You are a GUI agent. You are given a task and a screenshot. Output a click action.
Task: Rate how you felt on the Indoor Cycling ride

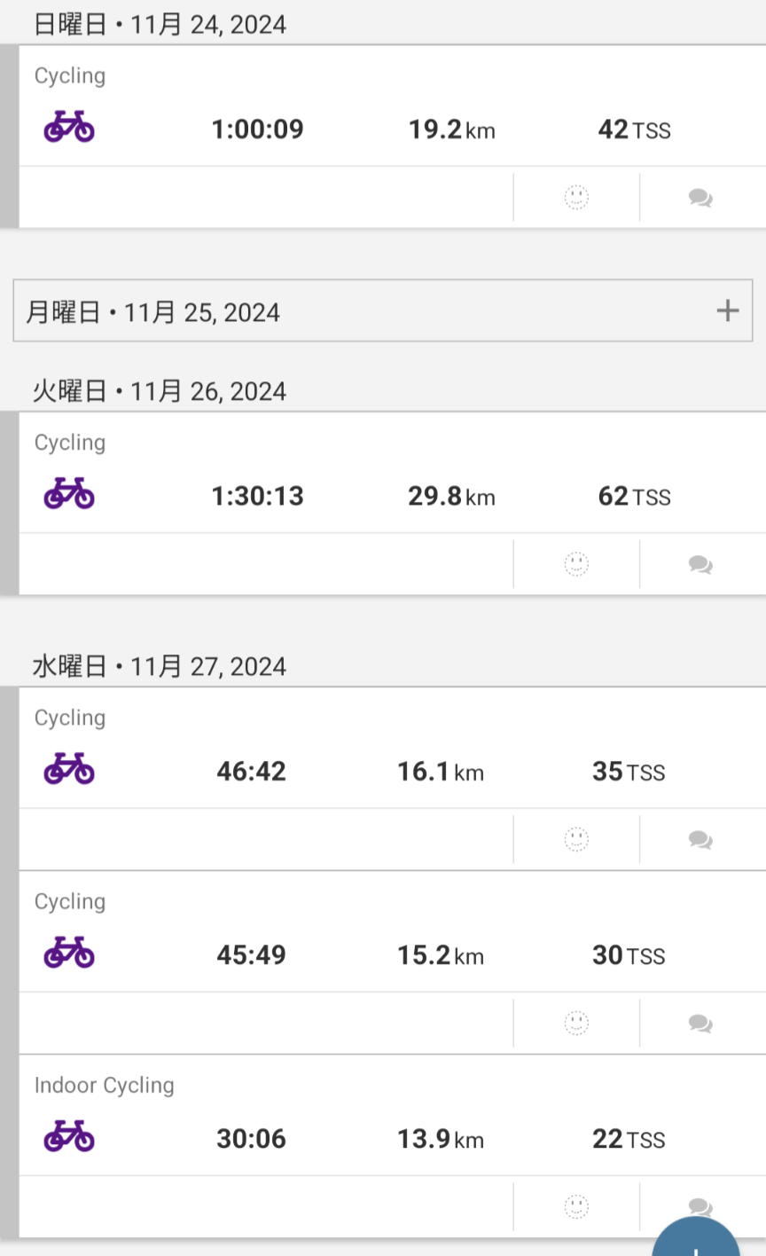pyautogui.click(x=576, y=1206)
